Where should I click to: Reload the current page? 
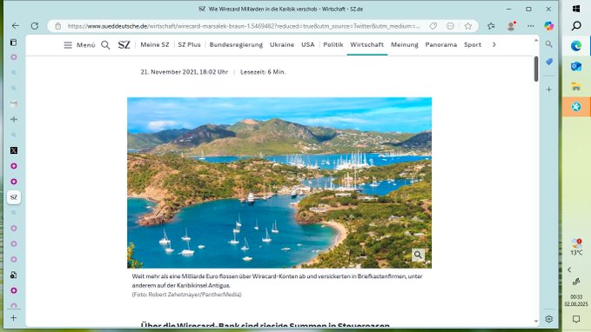pos(35,26)
